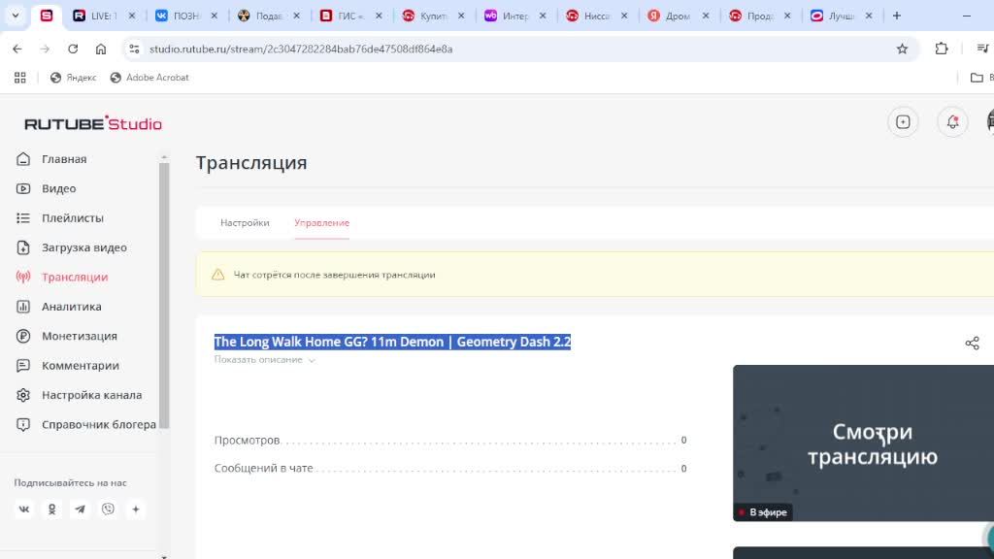
Task: Open the apps grid in bookmarks bar
Action: tap(20, 78)
